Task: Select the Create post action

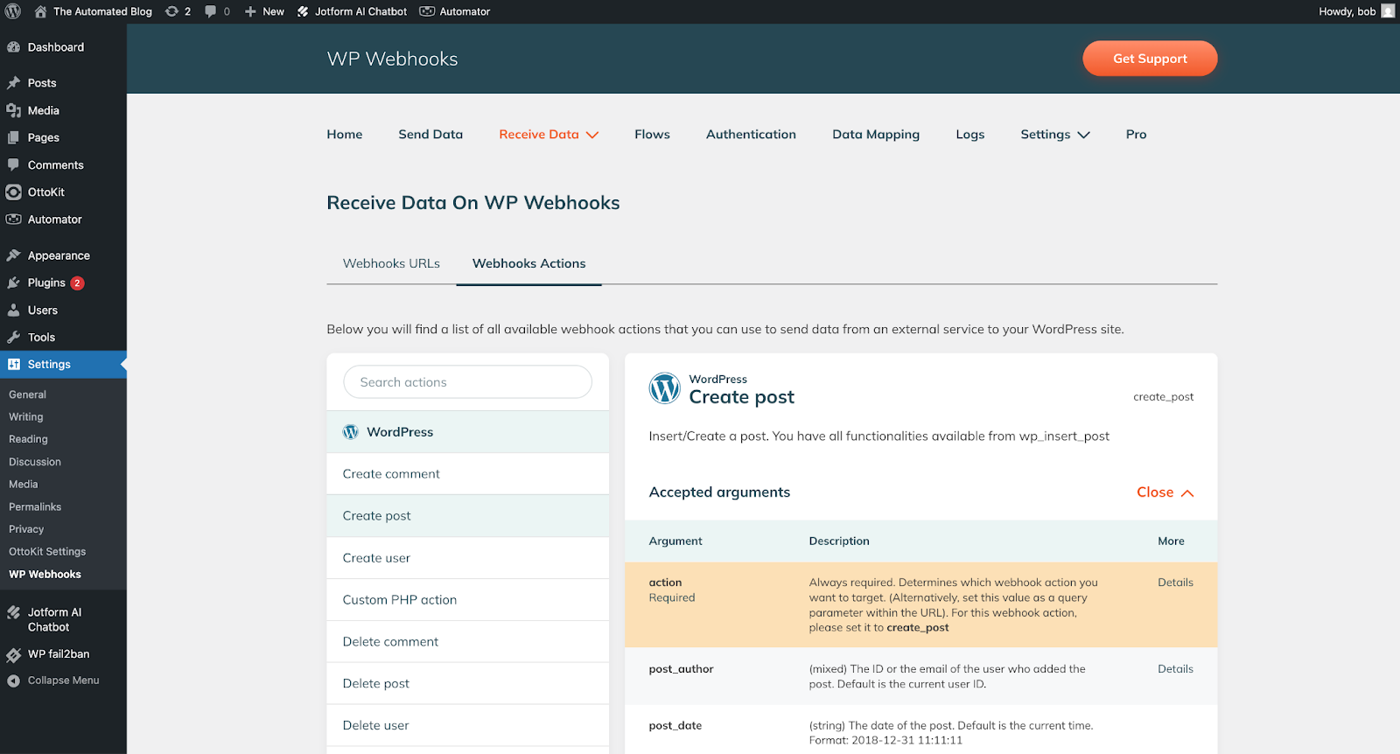Action: coord(468,516)
